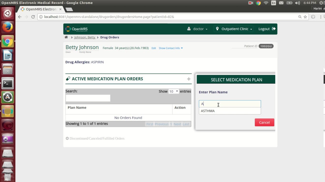Open LibreOffice Writer from the launcher
The height and width of the screenshot is (182, 325).
pyautogui.click(x=8, y=55)
